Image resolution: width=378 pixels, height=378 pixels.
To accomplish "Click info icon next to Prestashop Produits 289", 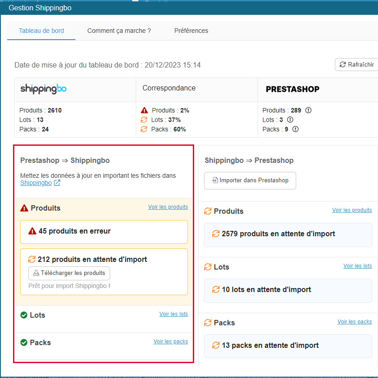I will [x=308, y=110].
